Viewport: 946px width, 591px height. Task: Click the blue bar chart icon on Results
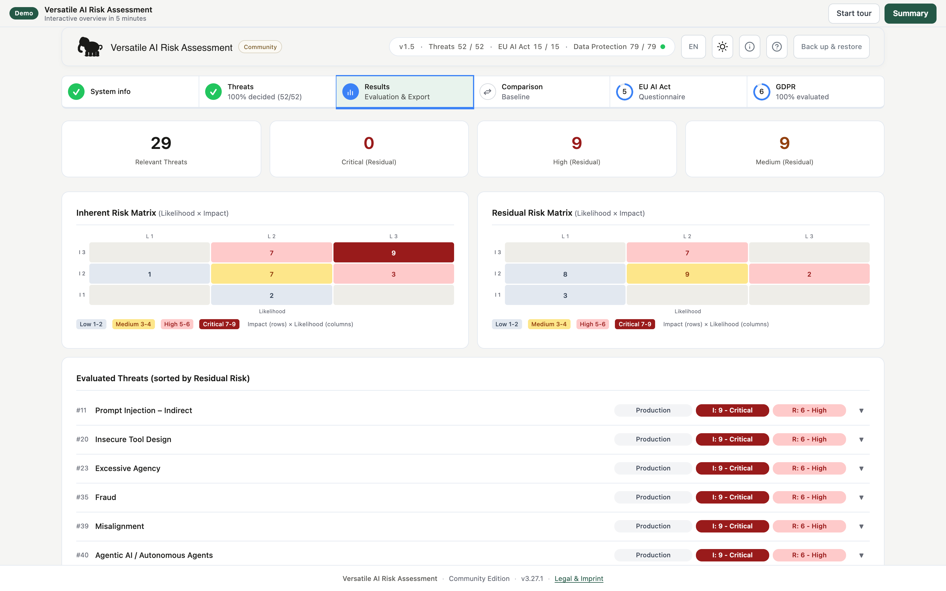(351, 92)
